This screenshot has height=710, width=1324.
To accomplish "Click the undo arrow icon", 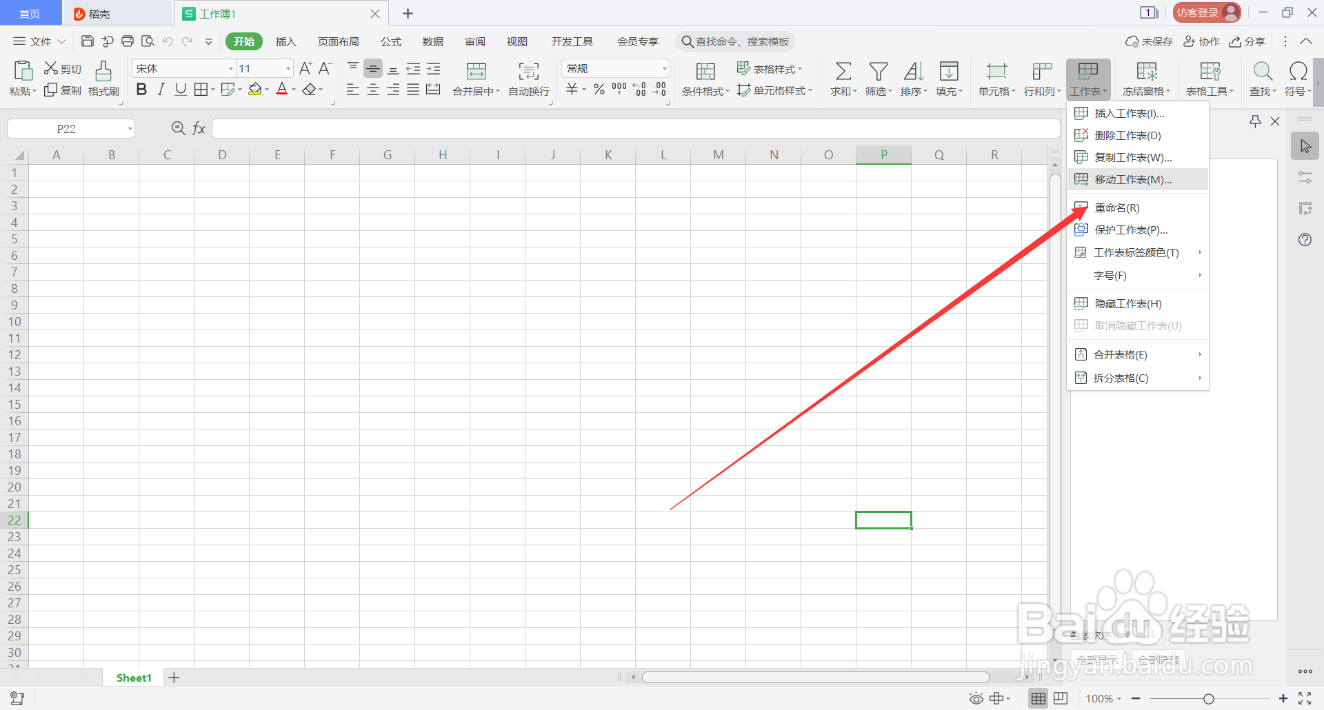I will click(x=168, y=41).
